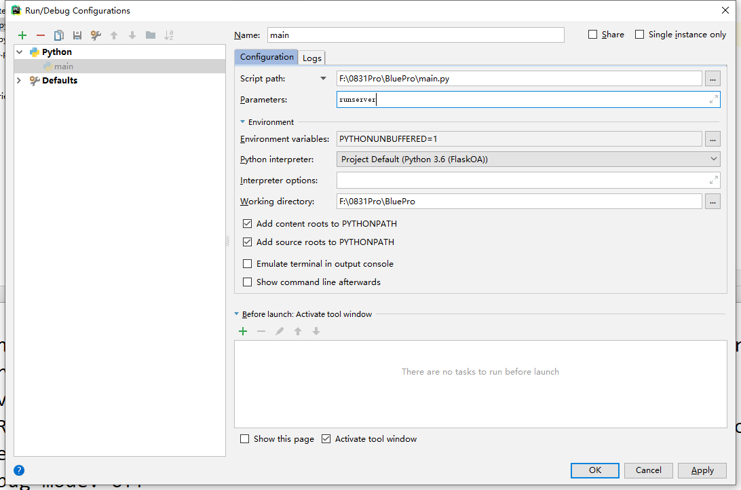Uncheck Add content roots to PYTHONPATH
This screenshot has width=741, height=490.
coord(247,223)
